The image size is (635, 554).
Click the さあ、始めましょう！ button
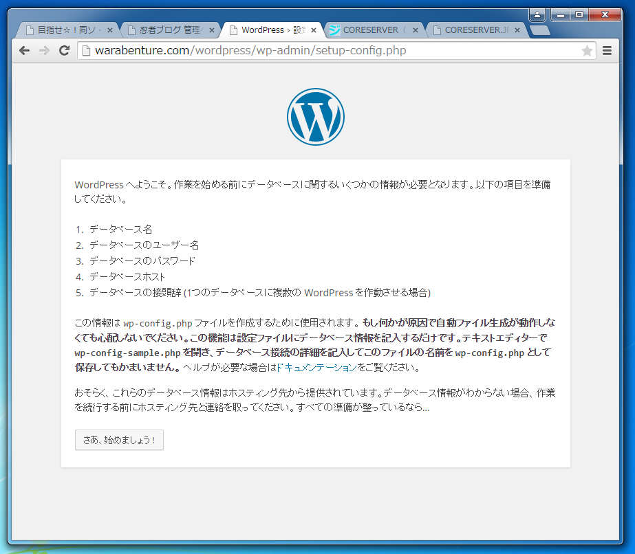[x=119, y=440]
